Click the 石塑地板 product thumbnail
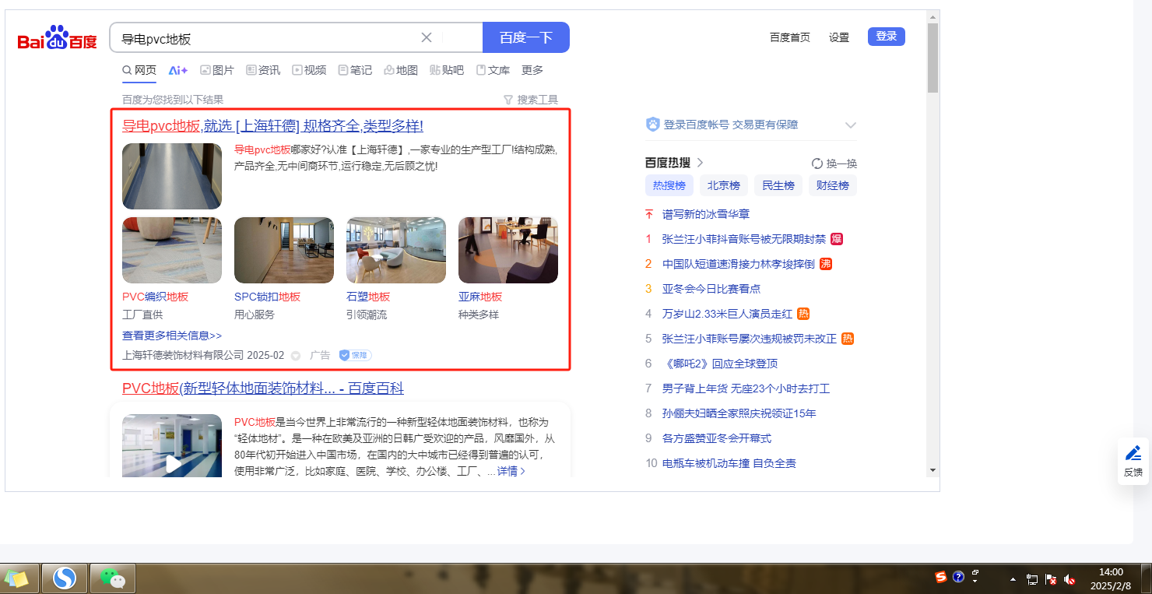Image resolution: width=1152 pixels, height=594 pixels. [x=396, y=250]
